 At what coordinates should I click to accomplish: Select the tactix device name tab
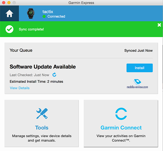[x=48, y=12]
